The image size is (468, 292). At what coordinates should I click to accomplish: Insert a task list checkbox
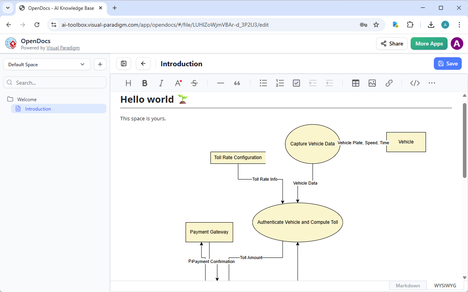(x=296, y=83)
